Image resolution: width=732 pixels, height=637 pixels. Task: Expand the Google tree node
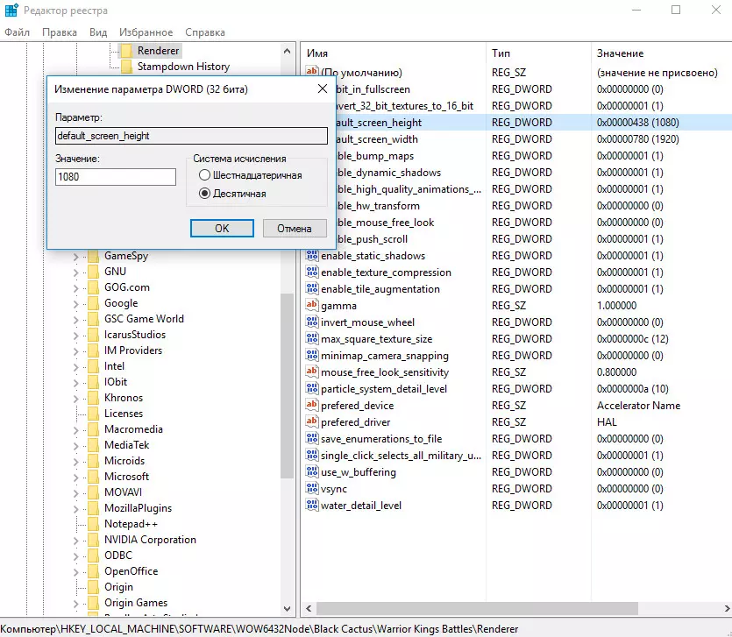75,304
